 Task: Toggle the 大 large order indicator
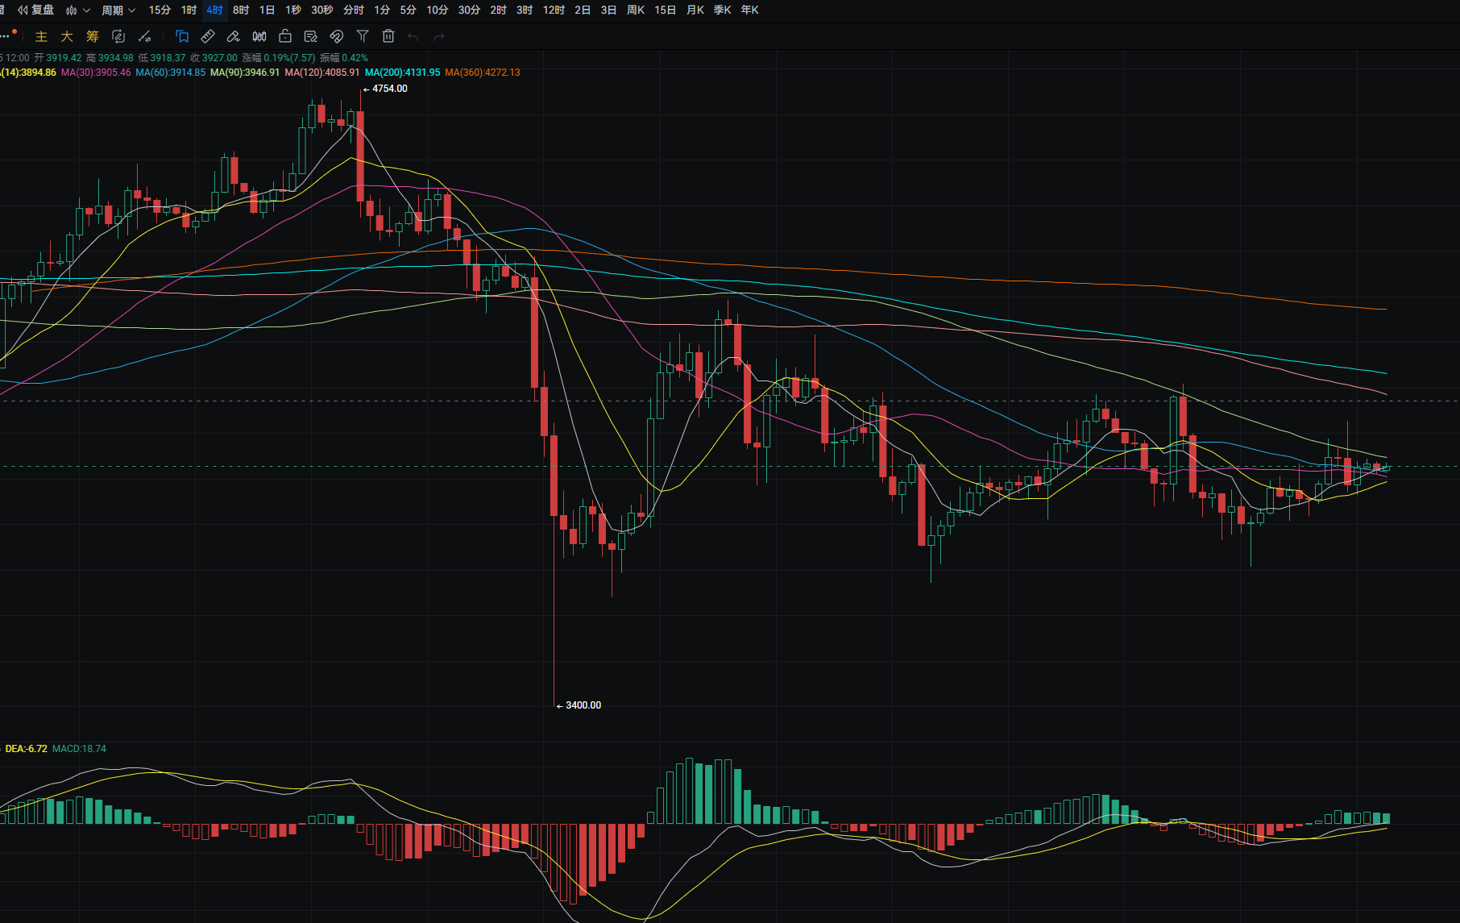point(67,36)
